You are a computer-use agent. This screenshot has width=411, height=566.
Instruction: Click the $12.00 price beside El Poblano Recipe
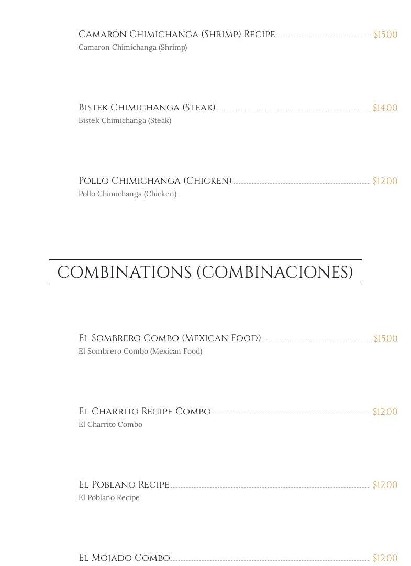coord(385,485)
